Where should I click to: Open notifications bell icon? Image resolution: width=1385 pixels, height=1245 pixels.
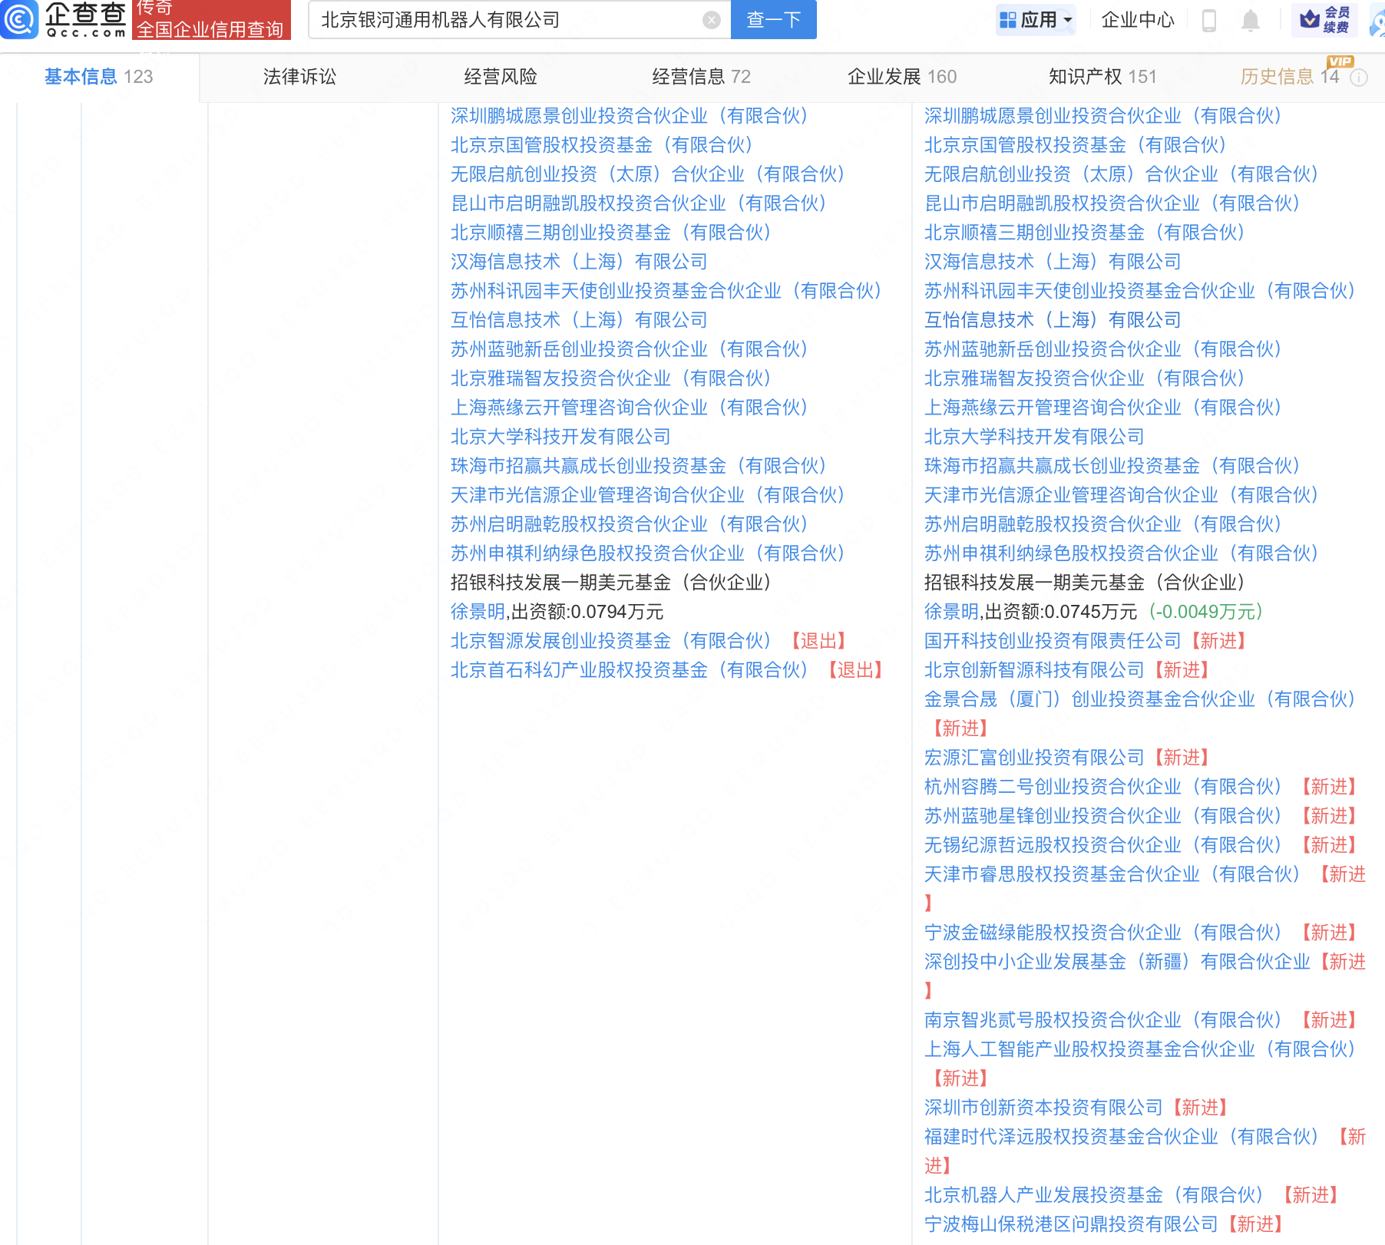click(1250, 21)
